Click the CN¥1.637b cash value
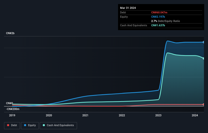Image resolution: width=208 pixels, height=133 pixels. point(158,25)
